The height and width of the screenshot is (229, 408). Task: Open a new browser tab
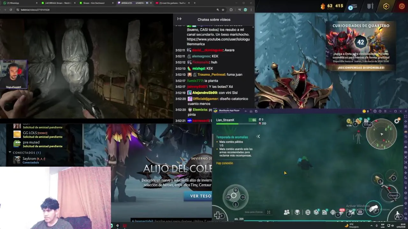click(x=195, y=3)
